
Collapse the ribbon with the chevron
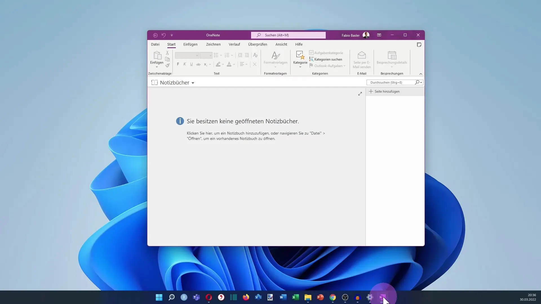[x=421, y=74]
